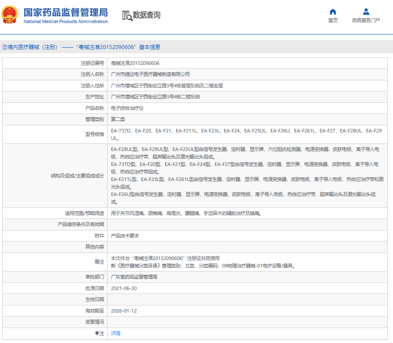
Task: Click the 注册人名称 label
Action: [x=93, y=74]
